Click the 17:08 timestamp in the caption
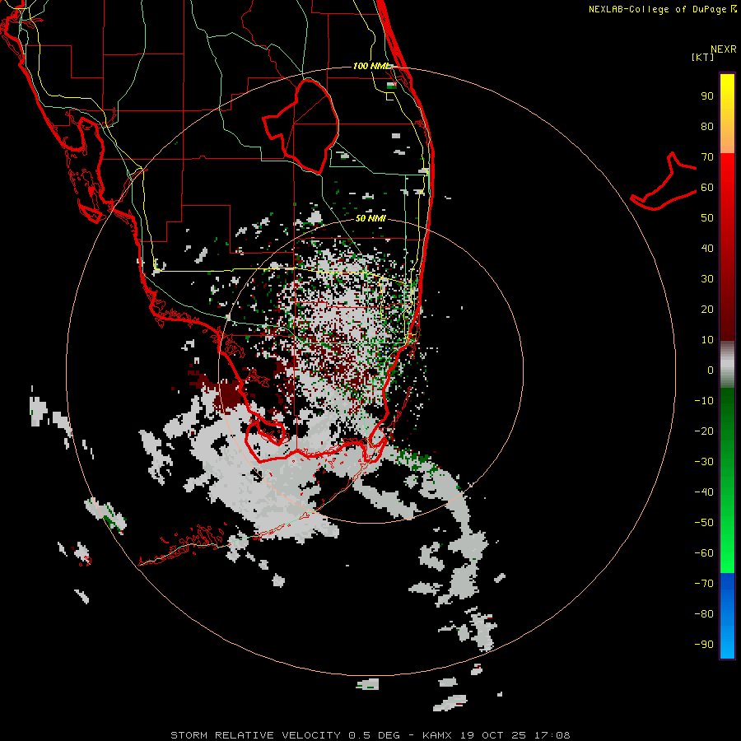This screenshot has height=741, width=741. (x=552, y=735)
